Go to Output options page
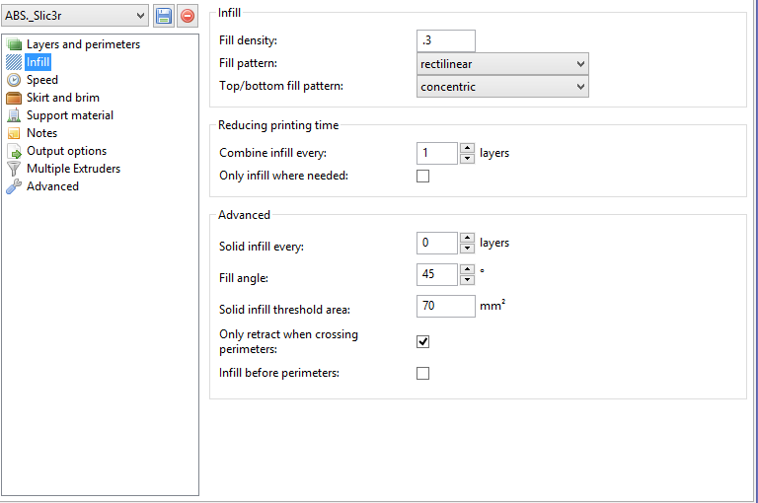This screenshot has height=503, width=758. click(x=66, y=151)
